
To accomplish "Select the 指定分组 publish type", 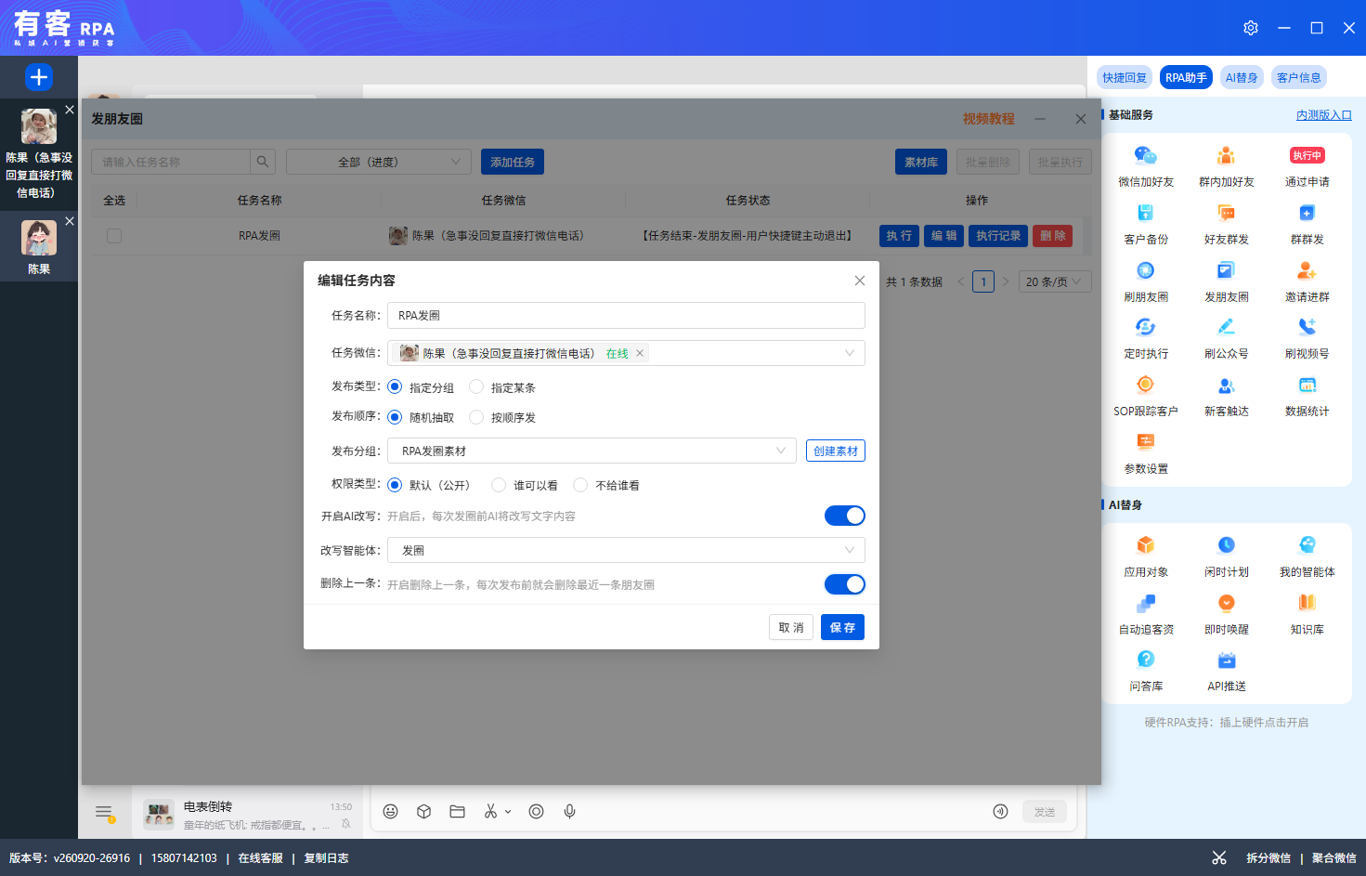I will pos(395,386).
